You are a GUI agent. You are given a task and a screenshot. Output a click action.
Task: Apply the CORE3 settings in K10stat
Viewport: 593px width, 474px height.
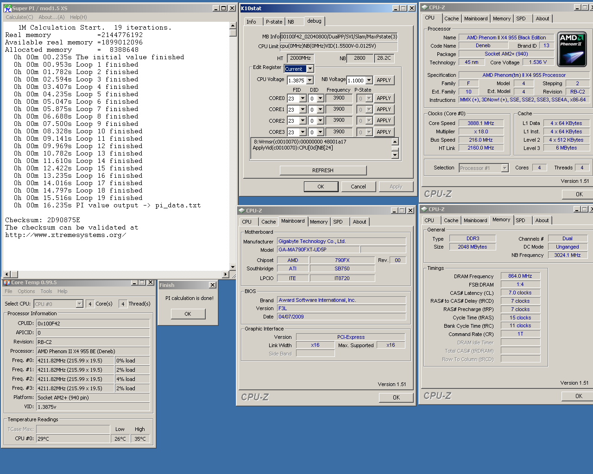pos(384,132)
